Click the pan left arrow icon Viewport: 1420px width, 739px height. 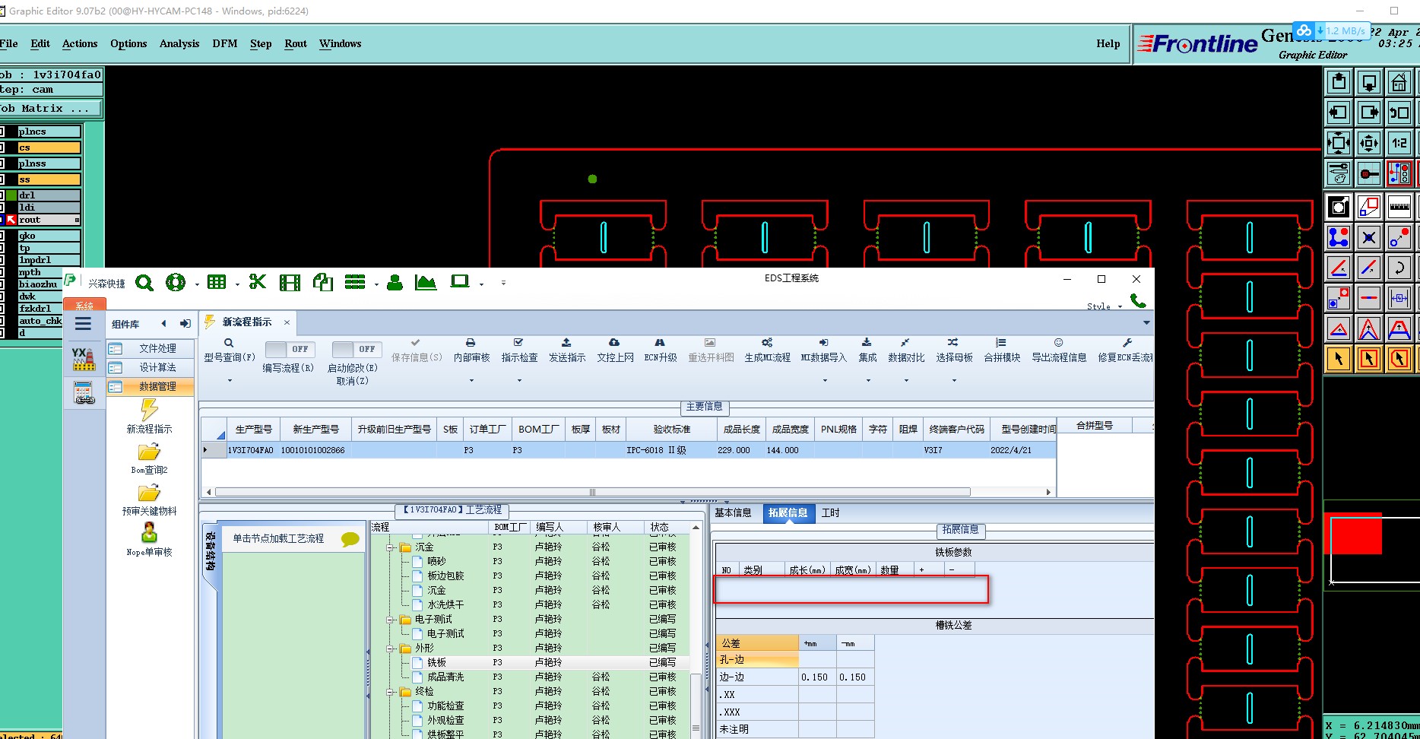pos(1339,113)
